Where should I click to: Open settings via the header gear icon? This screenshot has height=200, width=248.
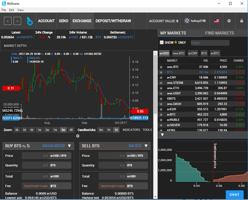coord(229,21)
